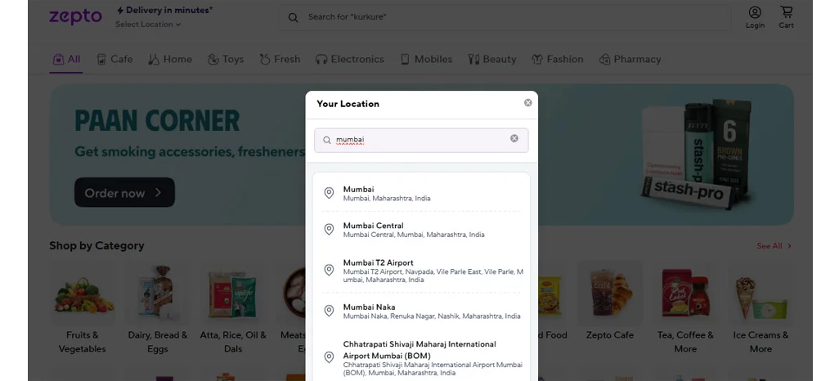839x381 pixels.
Task: Click the search magnifier in top bar
Action: click(x=294, y=18)
